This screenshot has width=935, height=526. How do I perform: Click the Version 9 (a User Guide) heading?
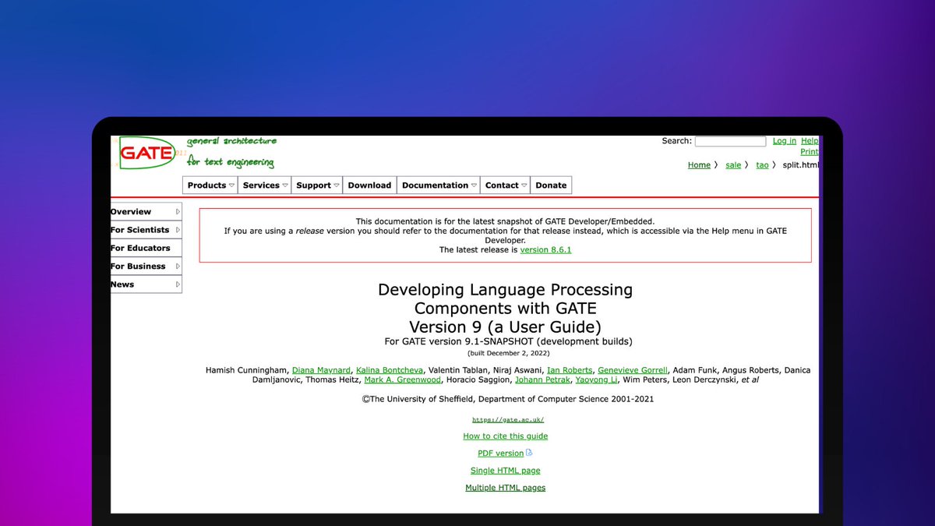click(x=505, y=327)
